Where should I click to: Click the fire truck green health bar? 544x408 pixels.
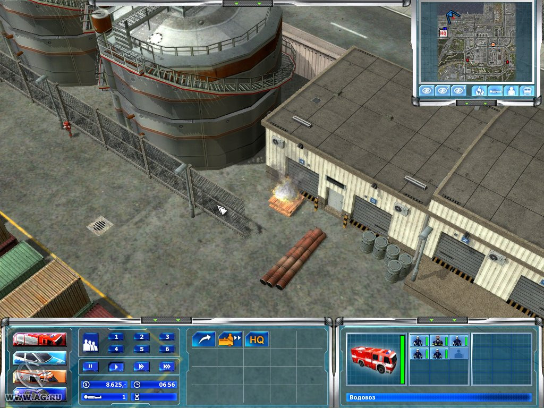(x=403, y=360)
